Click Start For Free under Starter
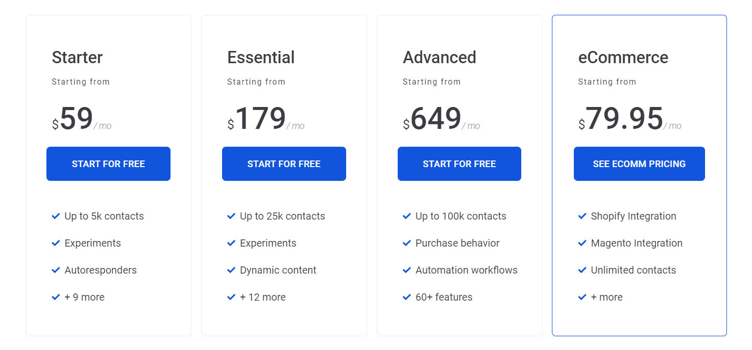752x350 pixels. [x=108, y=164]
